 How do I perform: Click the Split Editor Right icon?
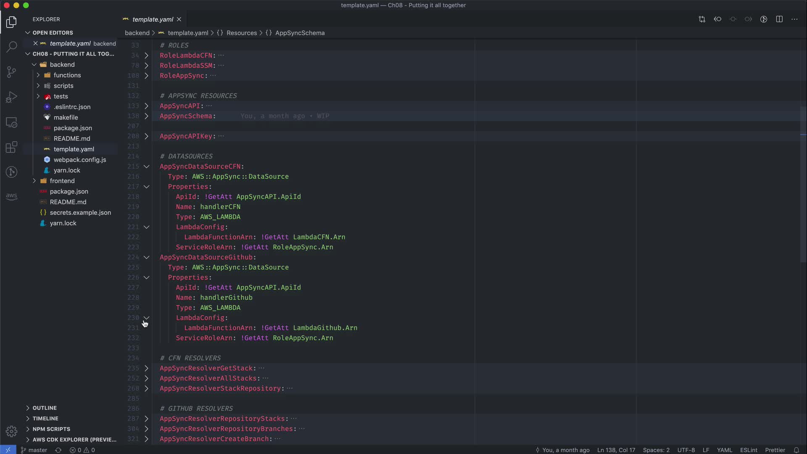(x=779, y=19)
